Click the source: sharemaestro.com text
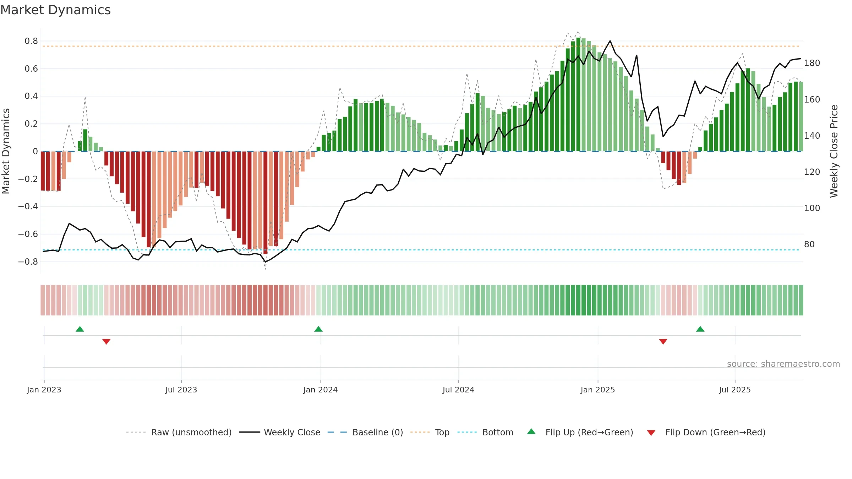The width and height of the screenshot is (852, 479). pyautogui.click(x=783, y=364)
